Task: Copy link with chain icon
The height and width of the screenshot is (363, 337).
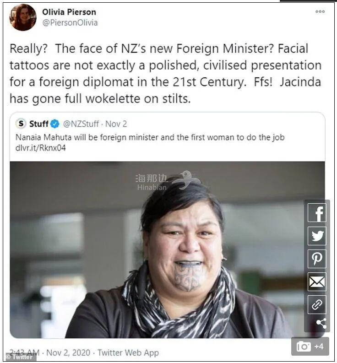Action: click(x=317, y=304)
